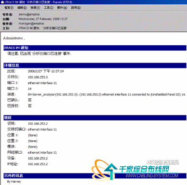Open the 工具(T) menu
The height and width of the screenshot is (185, 187).
click(x=49, y=8)
